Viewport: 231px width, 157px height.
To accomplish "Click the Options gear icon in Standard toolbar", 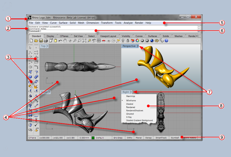I will click(157, 41).
